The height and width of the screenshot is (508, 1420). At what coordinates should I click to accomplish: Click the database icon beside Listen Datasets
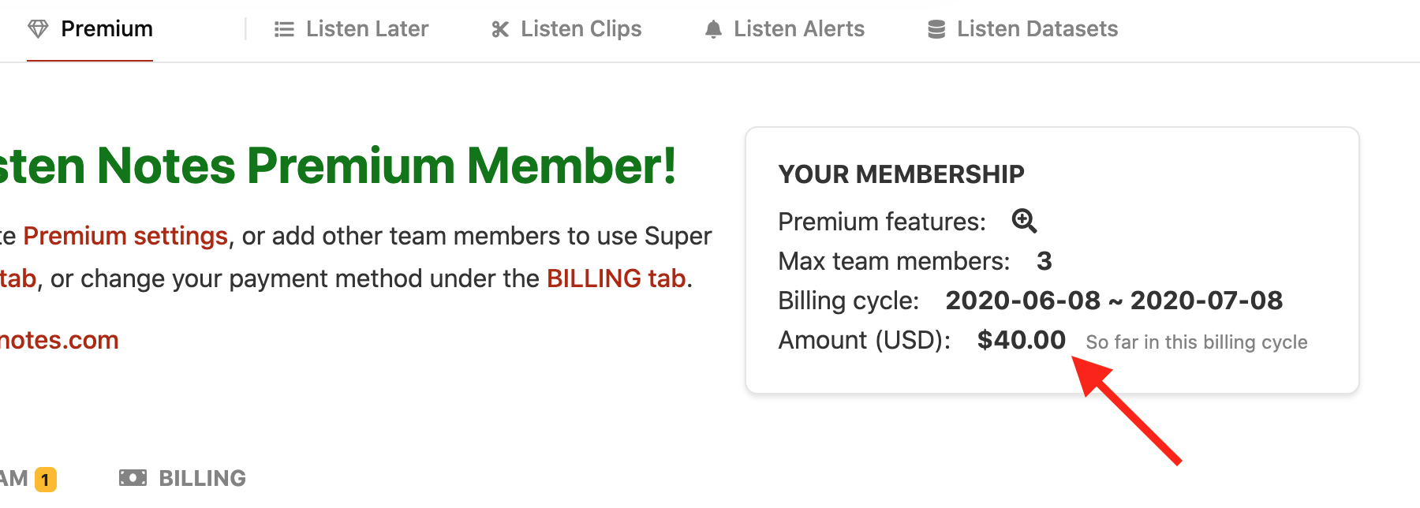point(936,28)
